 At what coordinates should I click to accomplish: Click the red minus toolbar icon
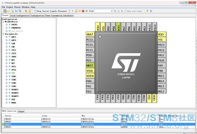point(80,11)
